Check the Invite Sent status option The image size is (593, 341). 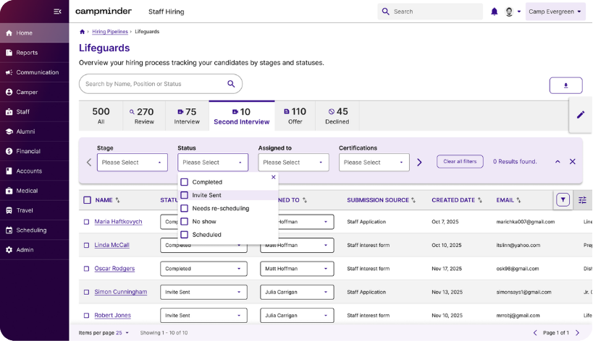click(185, 195)
